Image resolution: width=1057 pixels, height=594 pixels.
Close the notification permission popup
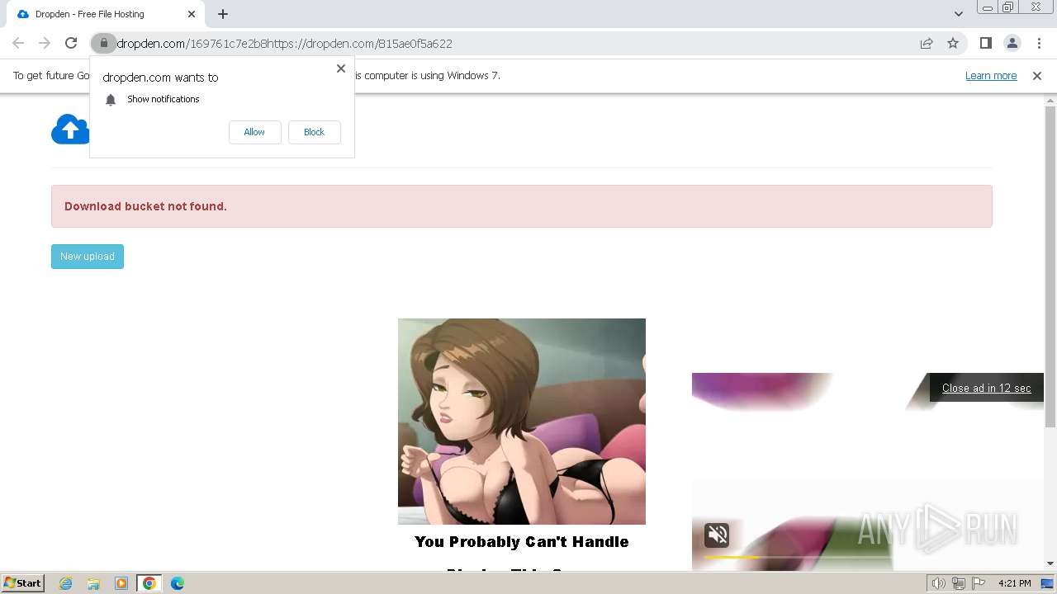(x=341, y=68)
